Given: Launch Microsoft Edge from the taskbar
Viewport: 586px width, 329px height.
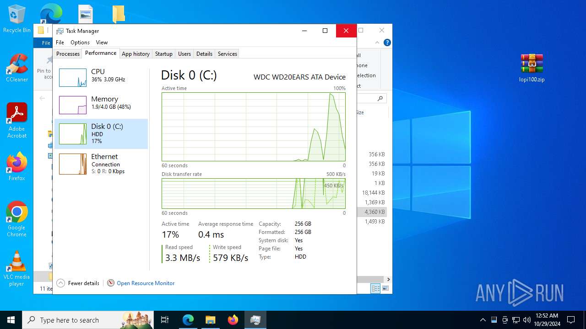Looking at the screenshot, I should [x=188, y=320].
